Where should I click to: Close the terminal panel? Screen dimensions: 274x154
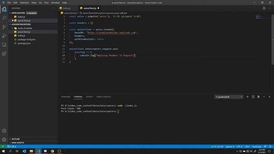269,97
